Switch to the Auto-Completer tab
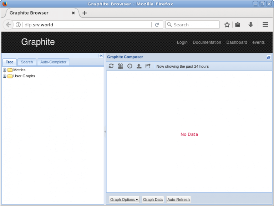Image resolution: width=274 pixels, height=206 pixels. (53, 62)
